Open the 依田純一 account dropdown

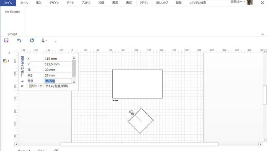(237, 2)
